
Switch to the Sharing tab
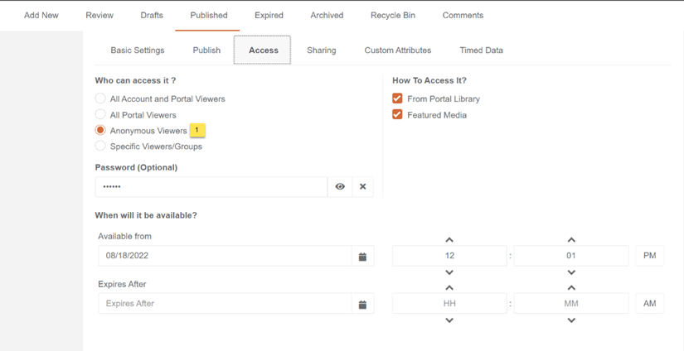point(321,50)
